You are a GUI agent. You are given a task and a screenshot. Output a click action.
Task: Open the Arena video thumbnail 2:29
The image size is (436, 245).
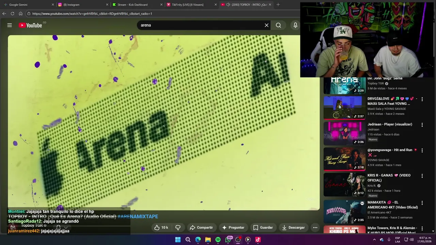coord(344,85)
